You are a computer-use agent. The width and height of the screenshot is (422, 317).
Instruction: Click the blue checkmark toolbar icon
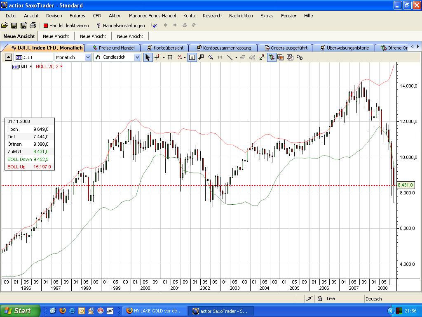[155, 25]
